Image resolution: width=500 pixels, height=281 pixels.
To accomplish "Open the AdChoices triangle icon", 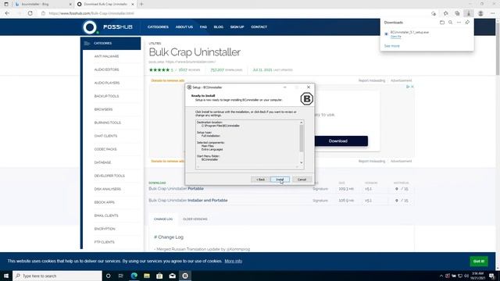I will (x=408, y=87).
